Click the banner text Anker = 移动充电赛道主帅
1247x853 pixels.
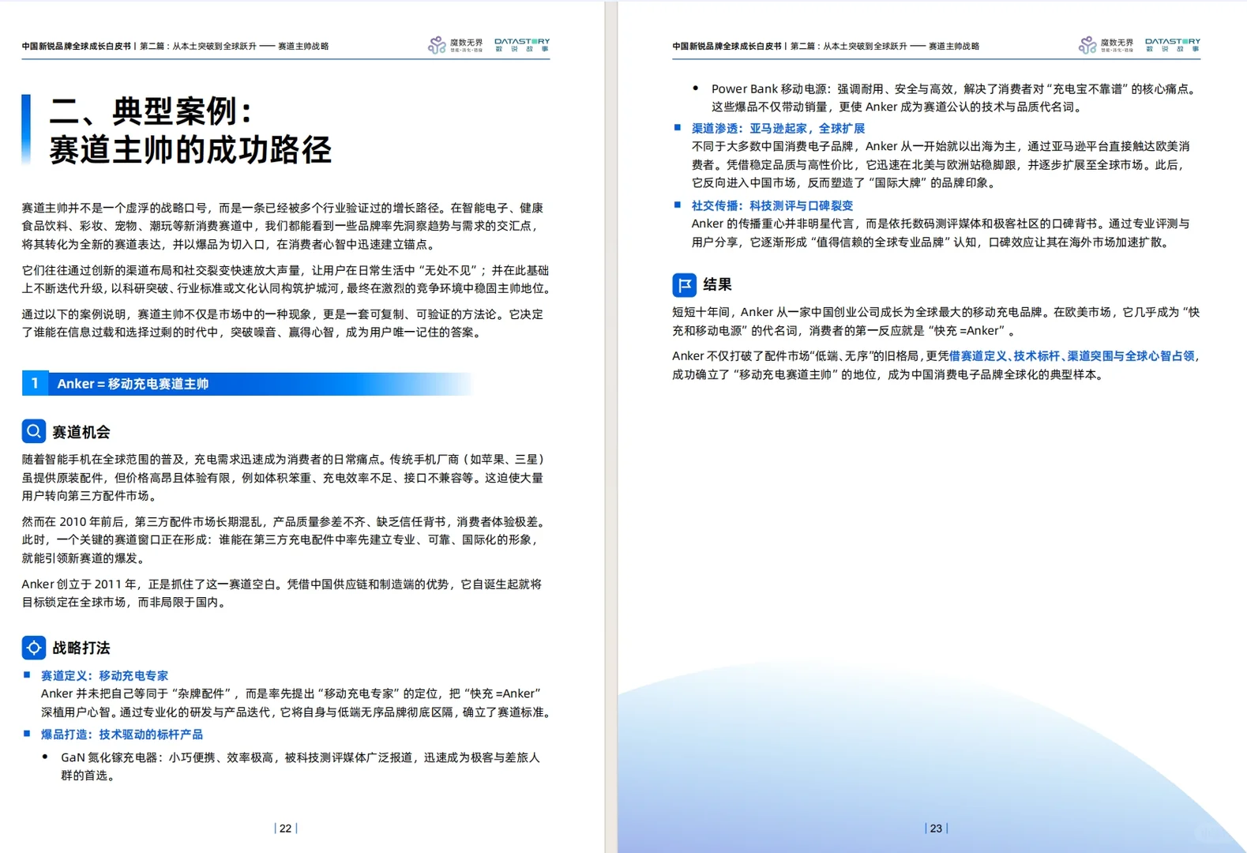click(133, 384)
